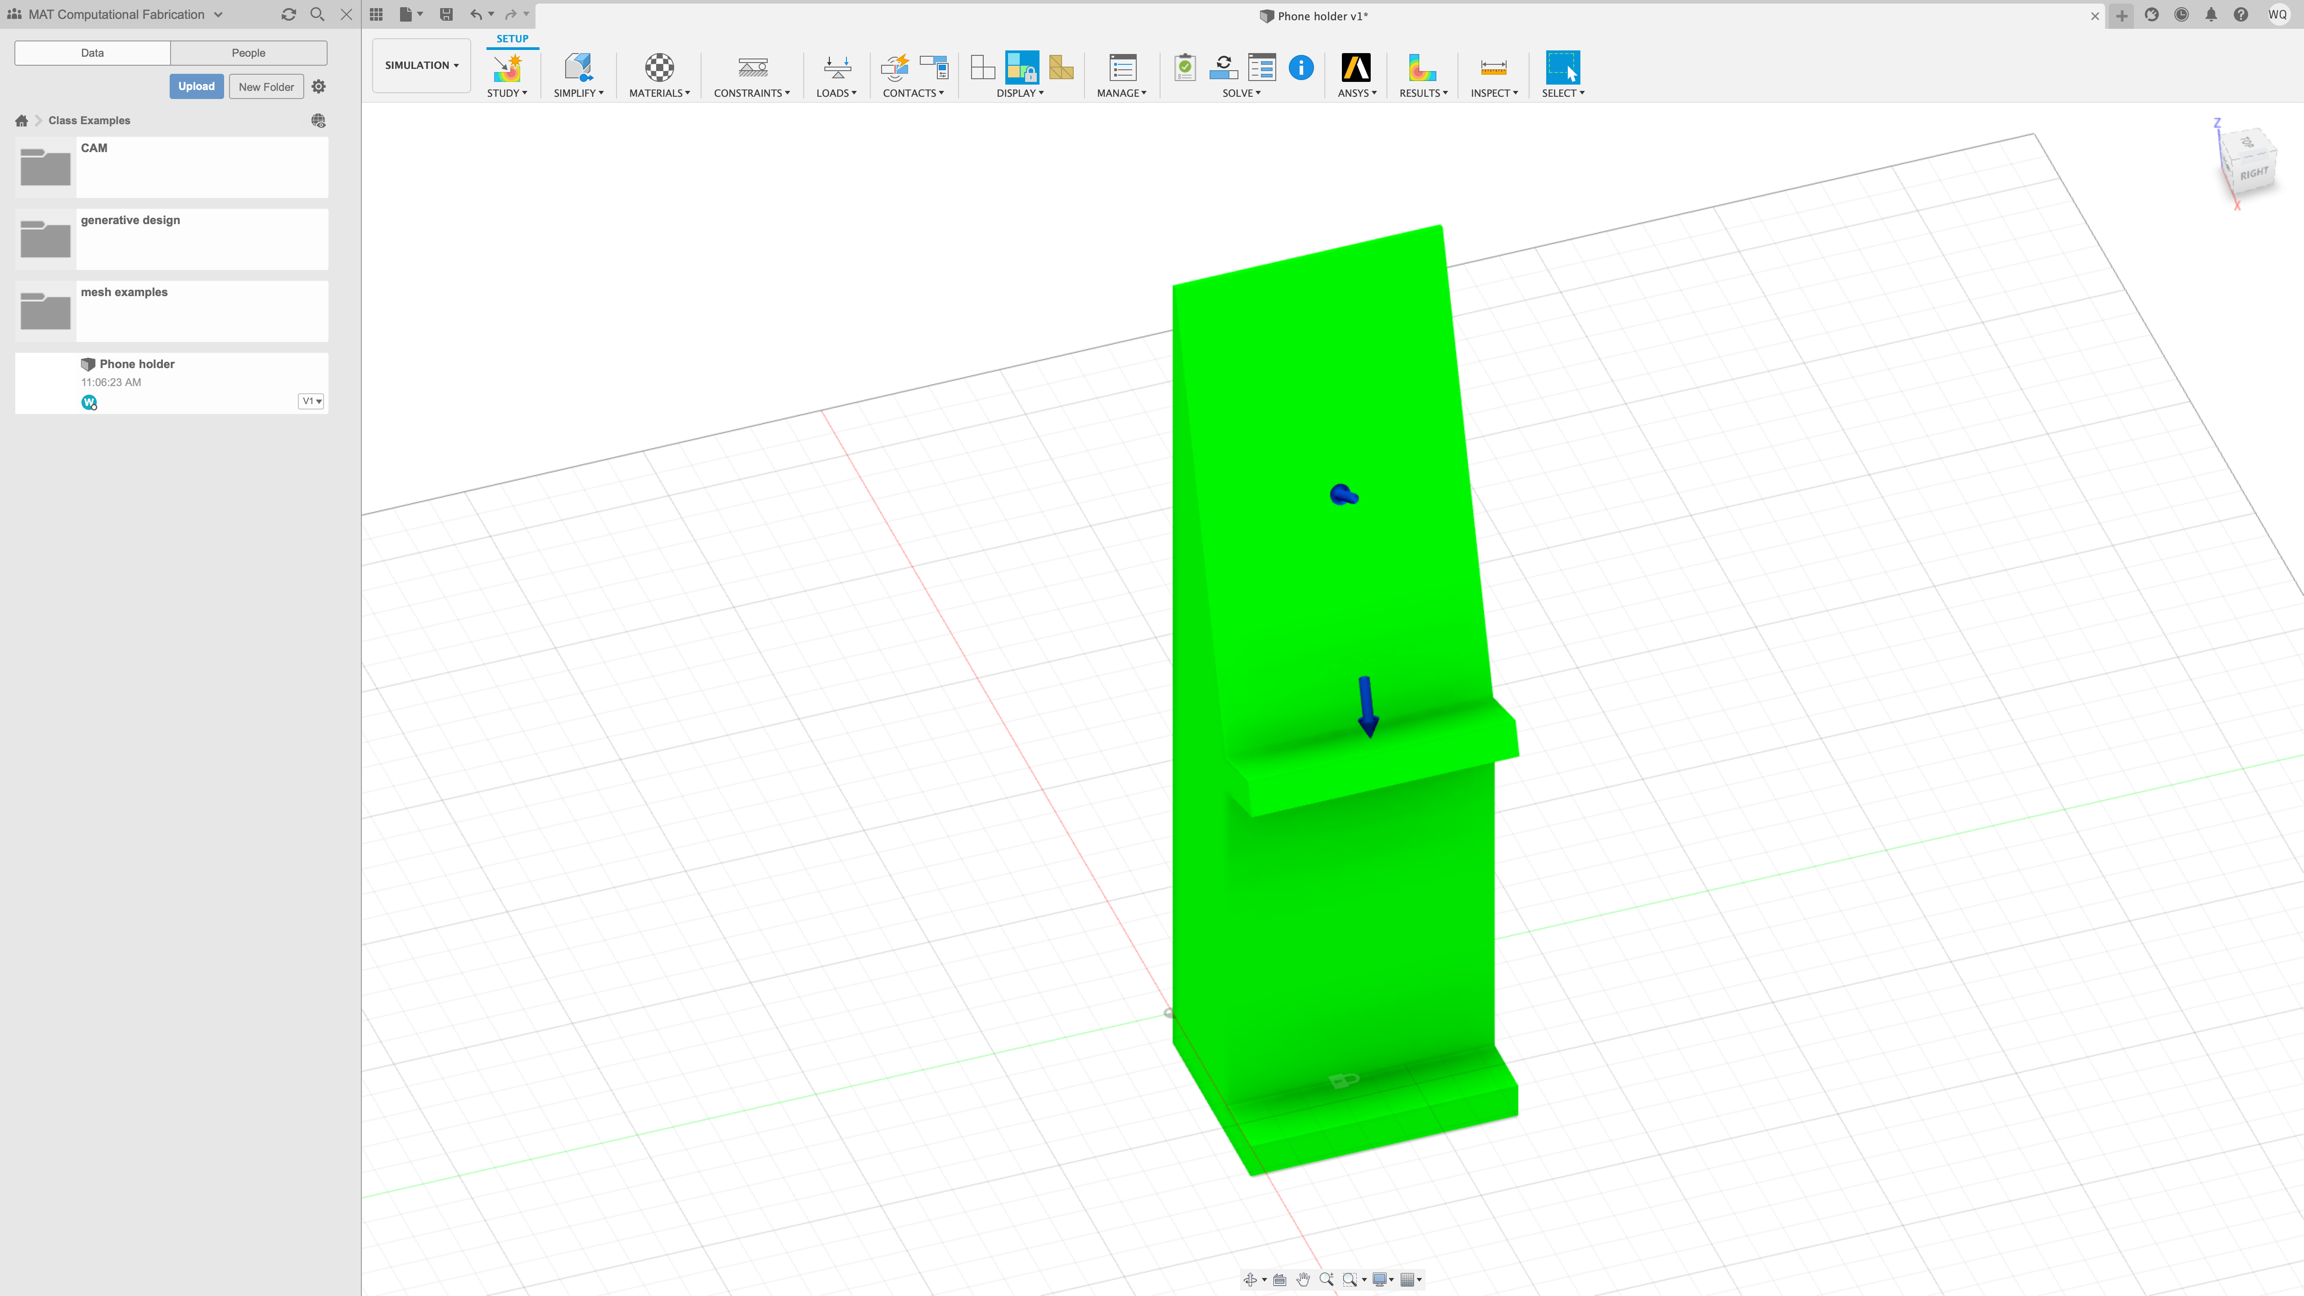
Task: Undo the last action
Action: click(476, 14)
